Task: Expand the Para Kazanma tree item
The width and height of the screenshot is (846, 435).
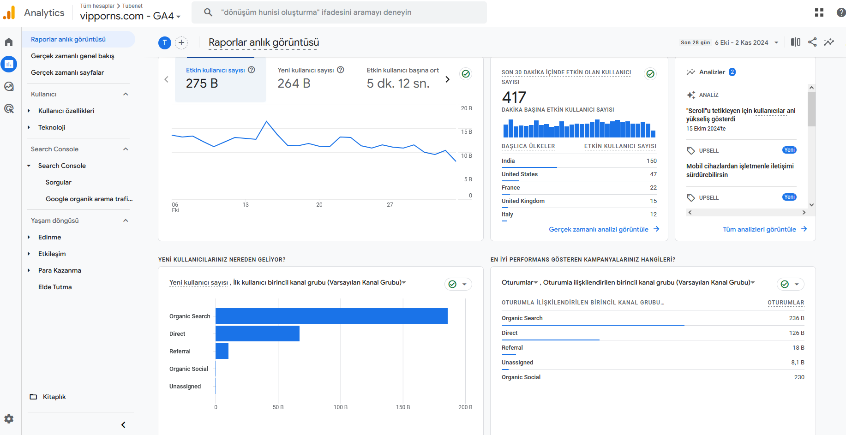Action: click(29, 270)
